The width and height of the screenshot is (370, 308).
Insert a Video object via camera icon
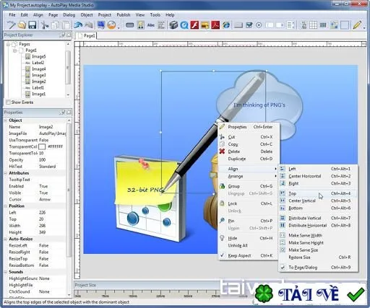[x=173, y=25]
